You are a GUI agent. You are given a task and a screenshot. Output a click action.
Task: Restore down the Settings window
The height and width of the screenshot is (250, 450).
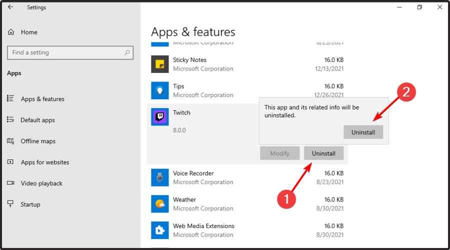[419, 7]
